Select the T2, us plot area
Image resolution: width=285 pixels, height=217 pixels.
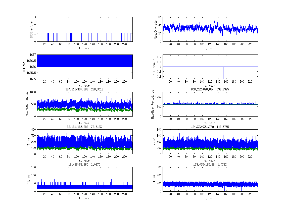click(210, 141)
